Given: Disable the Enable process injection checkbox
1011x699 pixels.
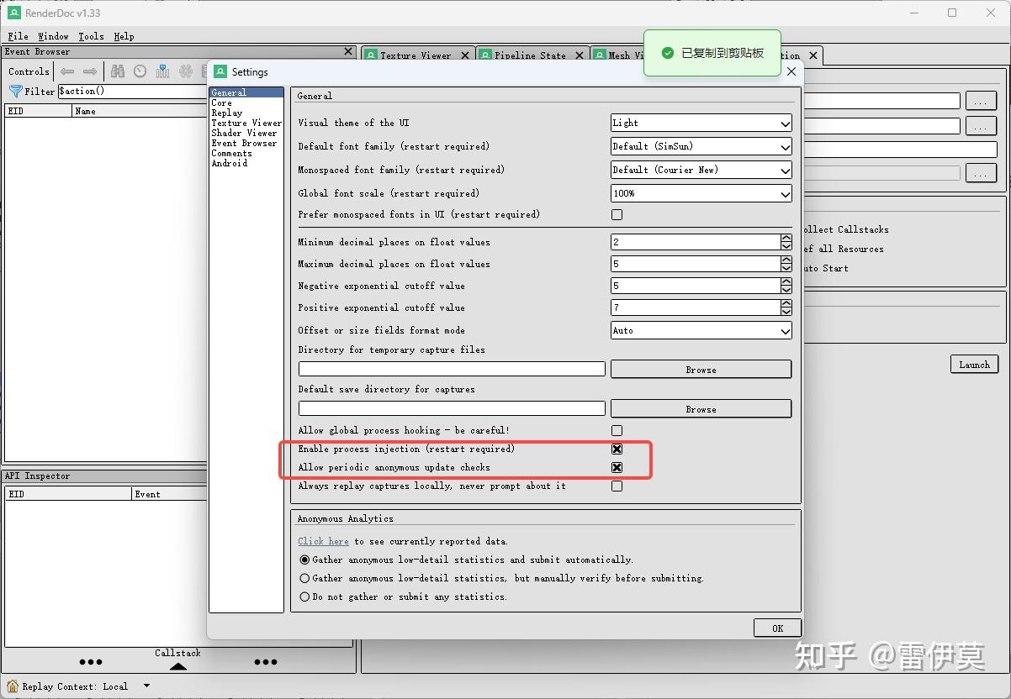Looking at the screenshot, I should pos(617,449).
